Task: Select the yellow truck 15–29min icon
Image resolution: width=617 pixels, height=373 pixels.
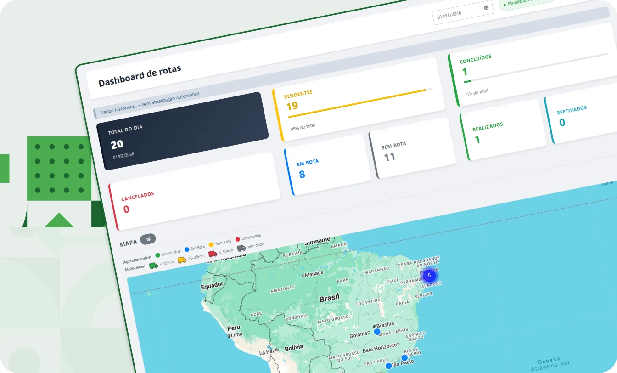Action: coord(182,260)
